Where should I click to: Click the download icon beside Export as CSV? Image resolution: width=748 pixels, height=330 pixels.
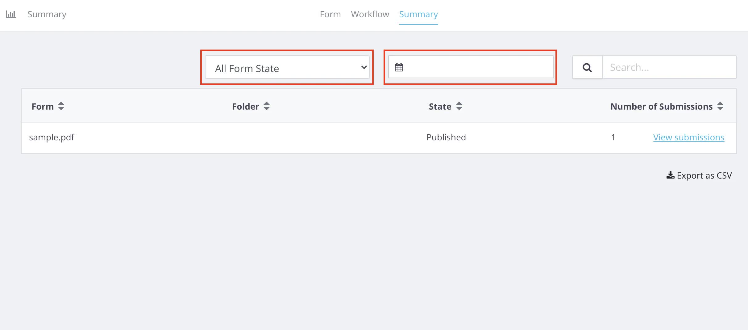pyautogui.click(x=670, y=175)
